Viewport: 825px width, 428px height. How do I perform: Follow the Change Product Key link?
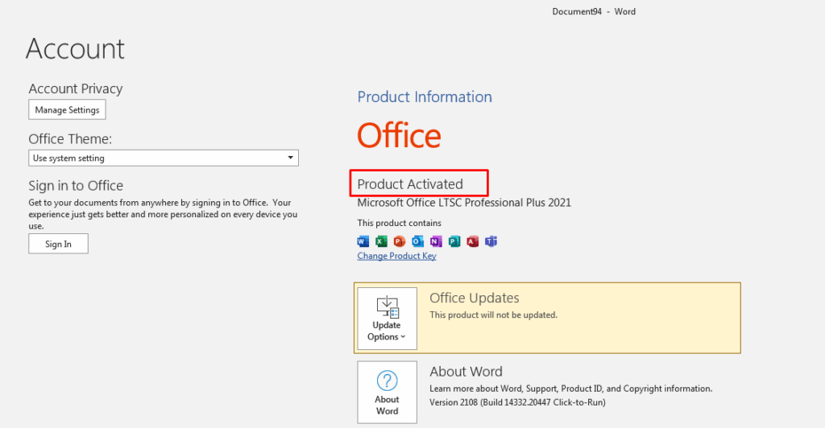[396, 256]
